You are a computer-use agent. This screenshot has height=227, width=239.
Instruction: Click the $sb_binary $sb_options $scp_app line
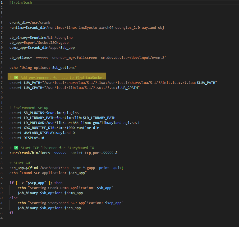[x=49, y=208]
